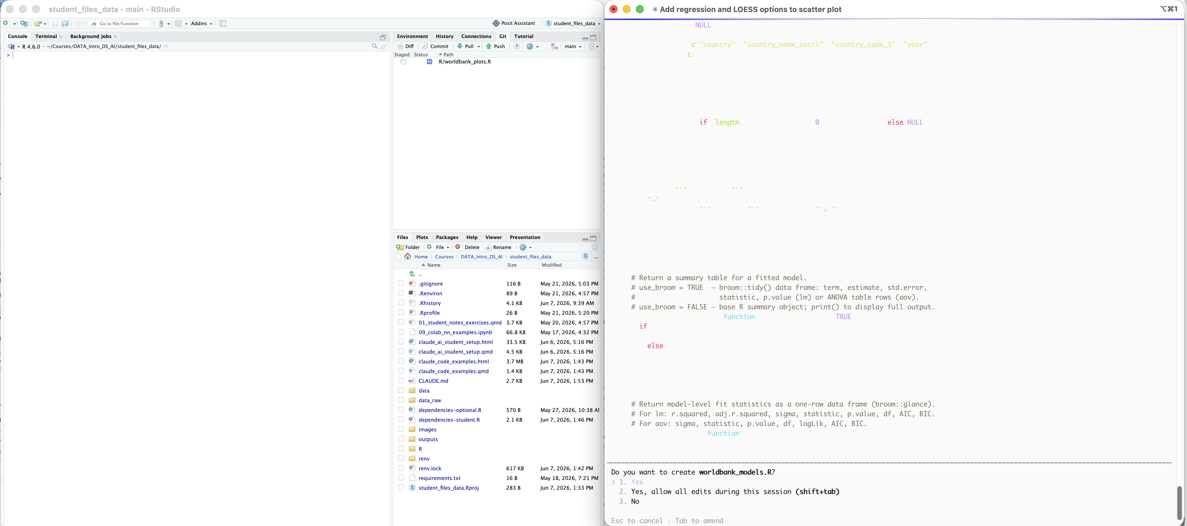Click the version control toolbar icon
1187x526 pixels.
coord(161,23)
